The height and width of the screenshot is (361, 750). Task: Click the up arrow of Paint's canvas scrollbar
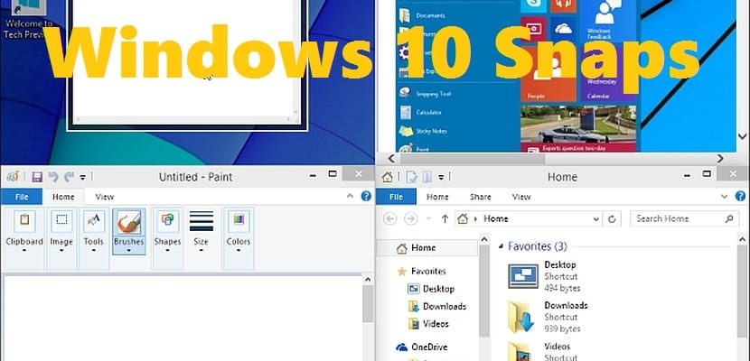pos(368,280)
